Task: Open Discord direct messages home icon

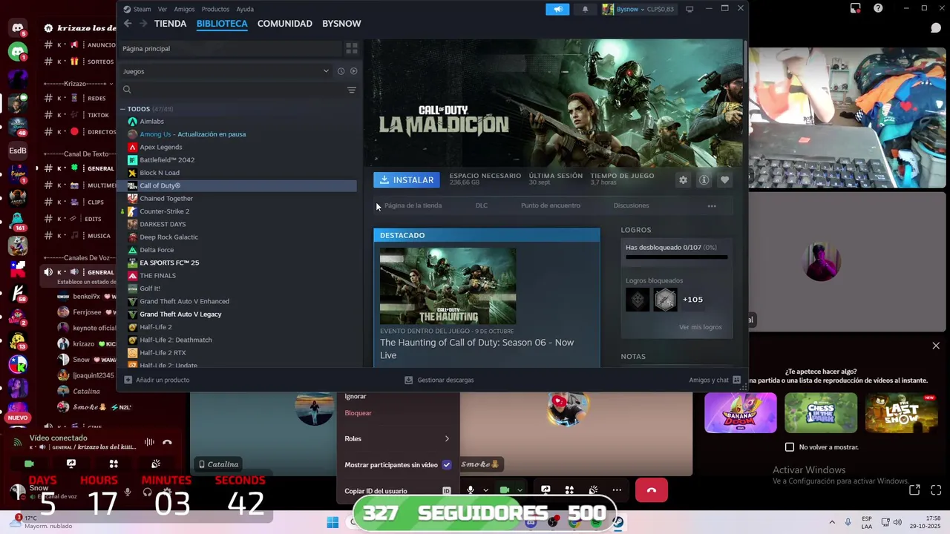Action: coord(18,28)
